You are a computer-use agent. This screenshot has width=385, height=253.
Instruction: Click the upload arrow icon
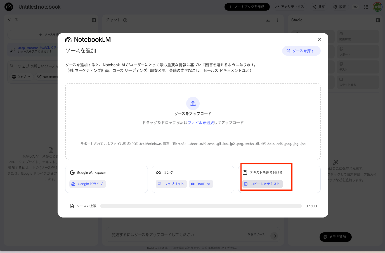(193, 103)
